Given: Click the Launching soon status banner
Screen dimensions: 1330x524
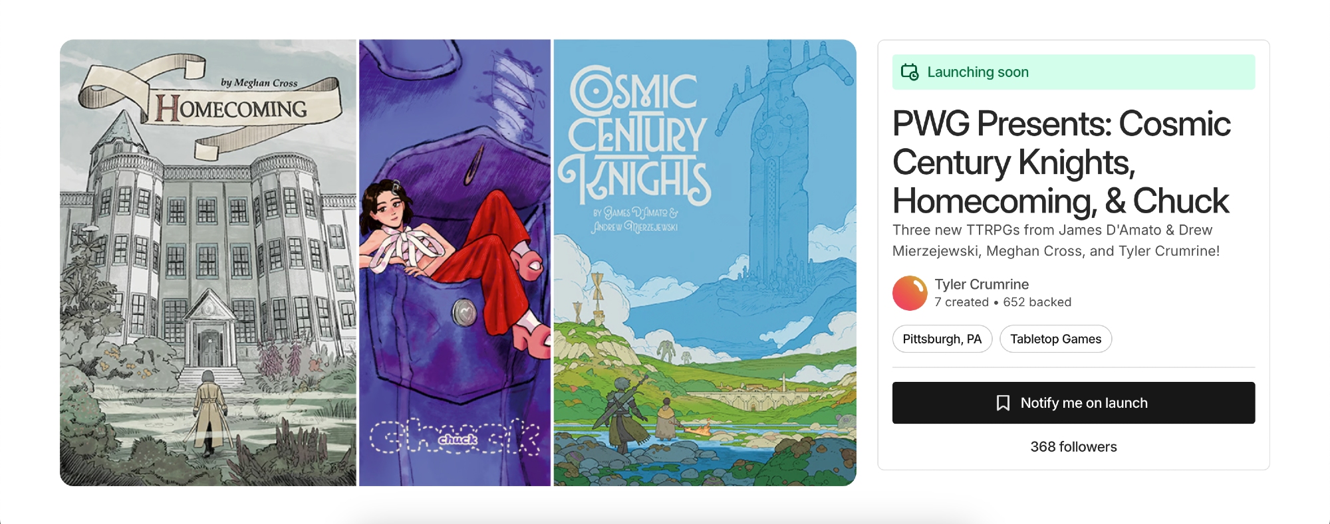Looking at the screenshot, I should pyautogui.click(x=1073, y=72).
